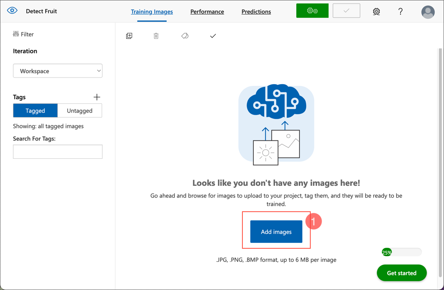
Task: Click the cloud upload illustration
Action: pyautogui.click(x=276, y=125)
